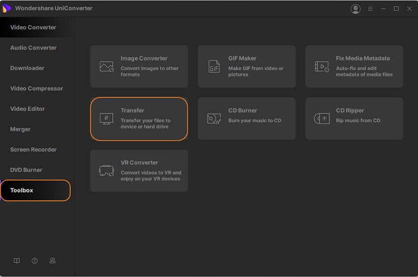This screenshot has width=418, height=277.
Task: Click the Merger sidebar item
Action: pos(20,129)
